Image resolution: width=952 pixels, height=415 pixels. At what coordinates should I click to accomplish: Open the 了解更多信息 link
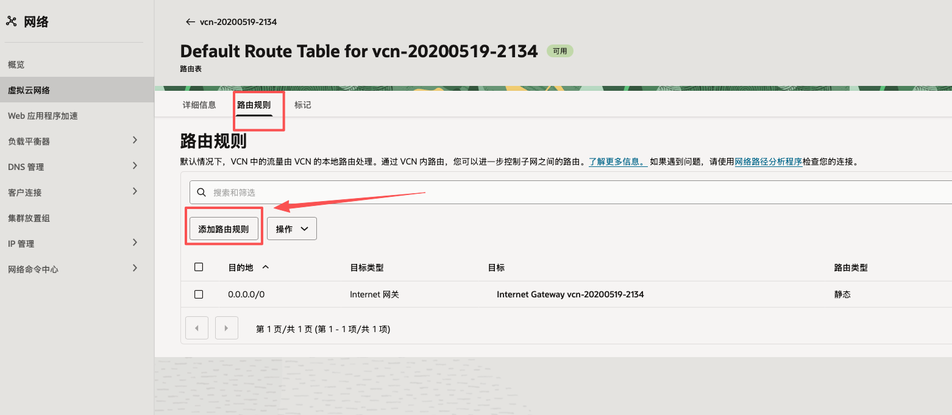(617, 163)
